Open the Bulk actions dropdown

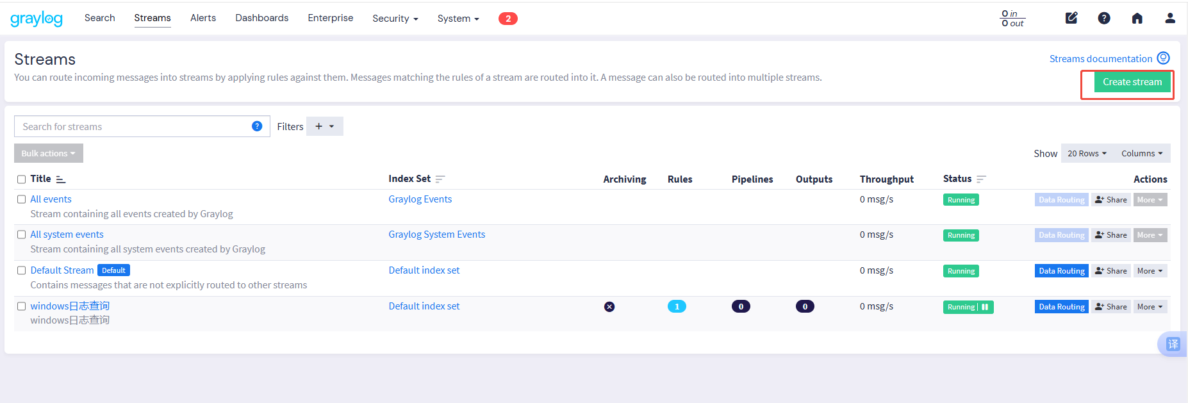click(49, 153)
